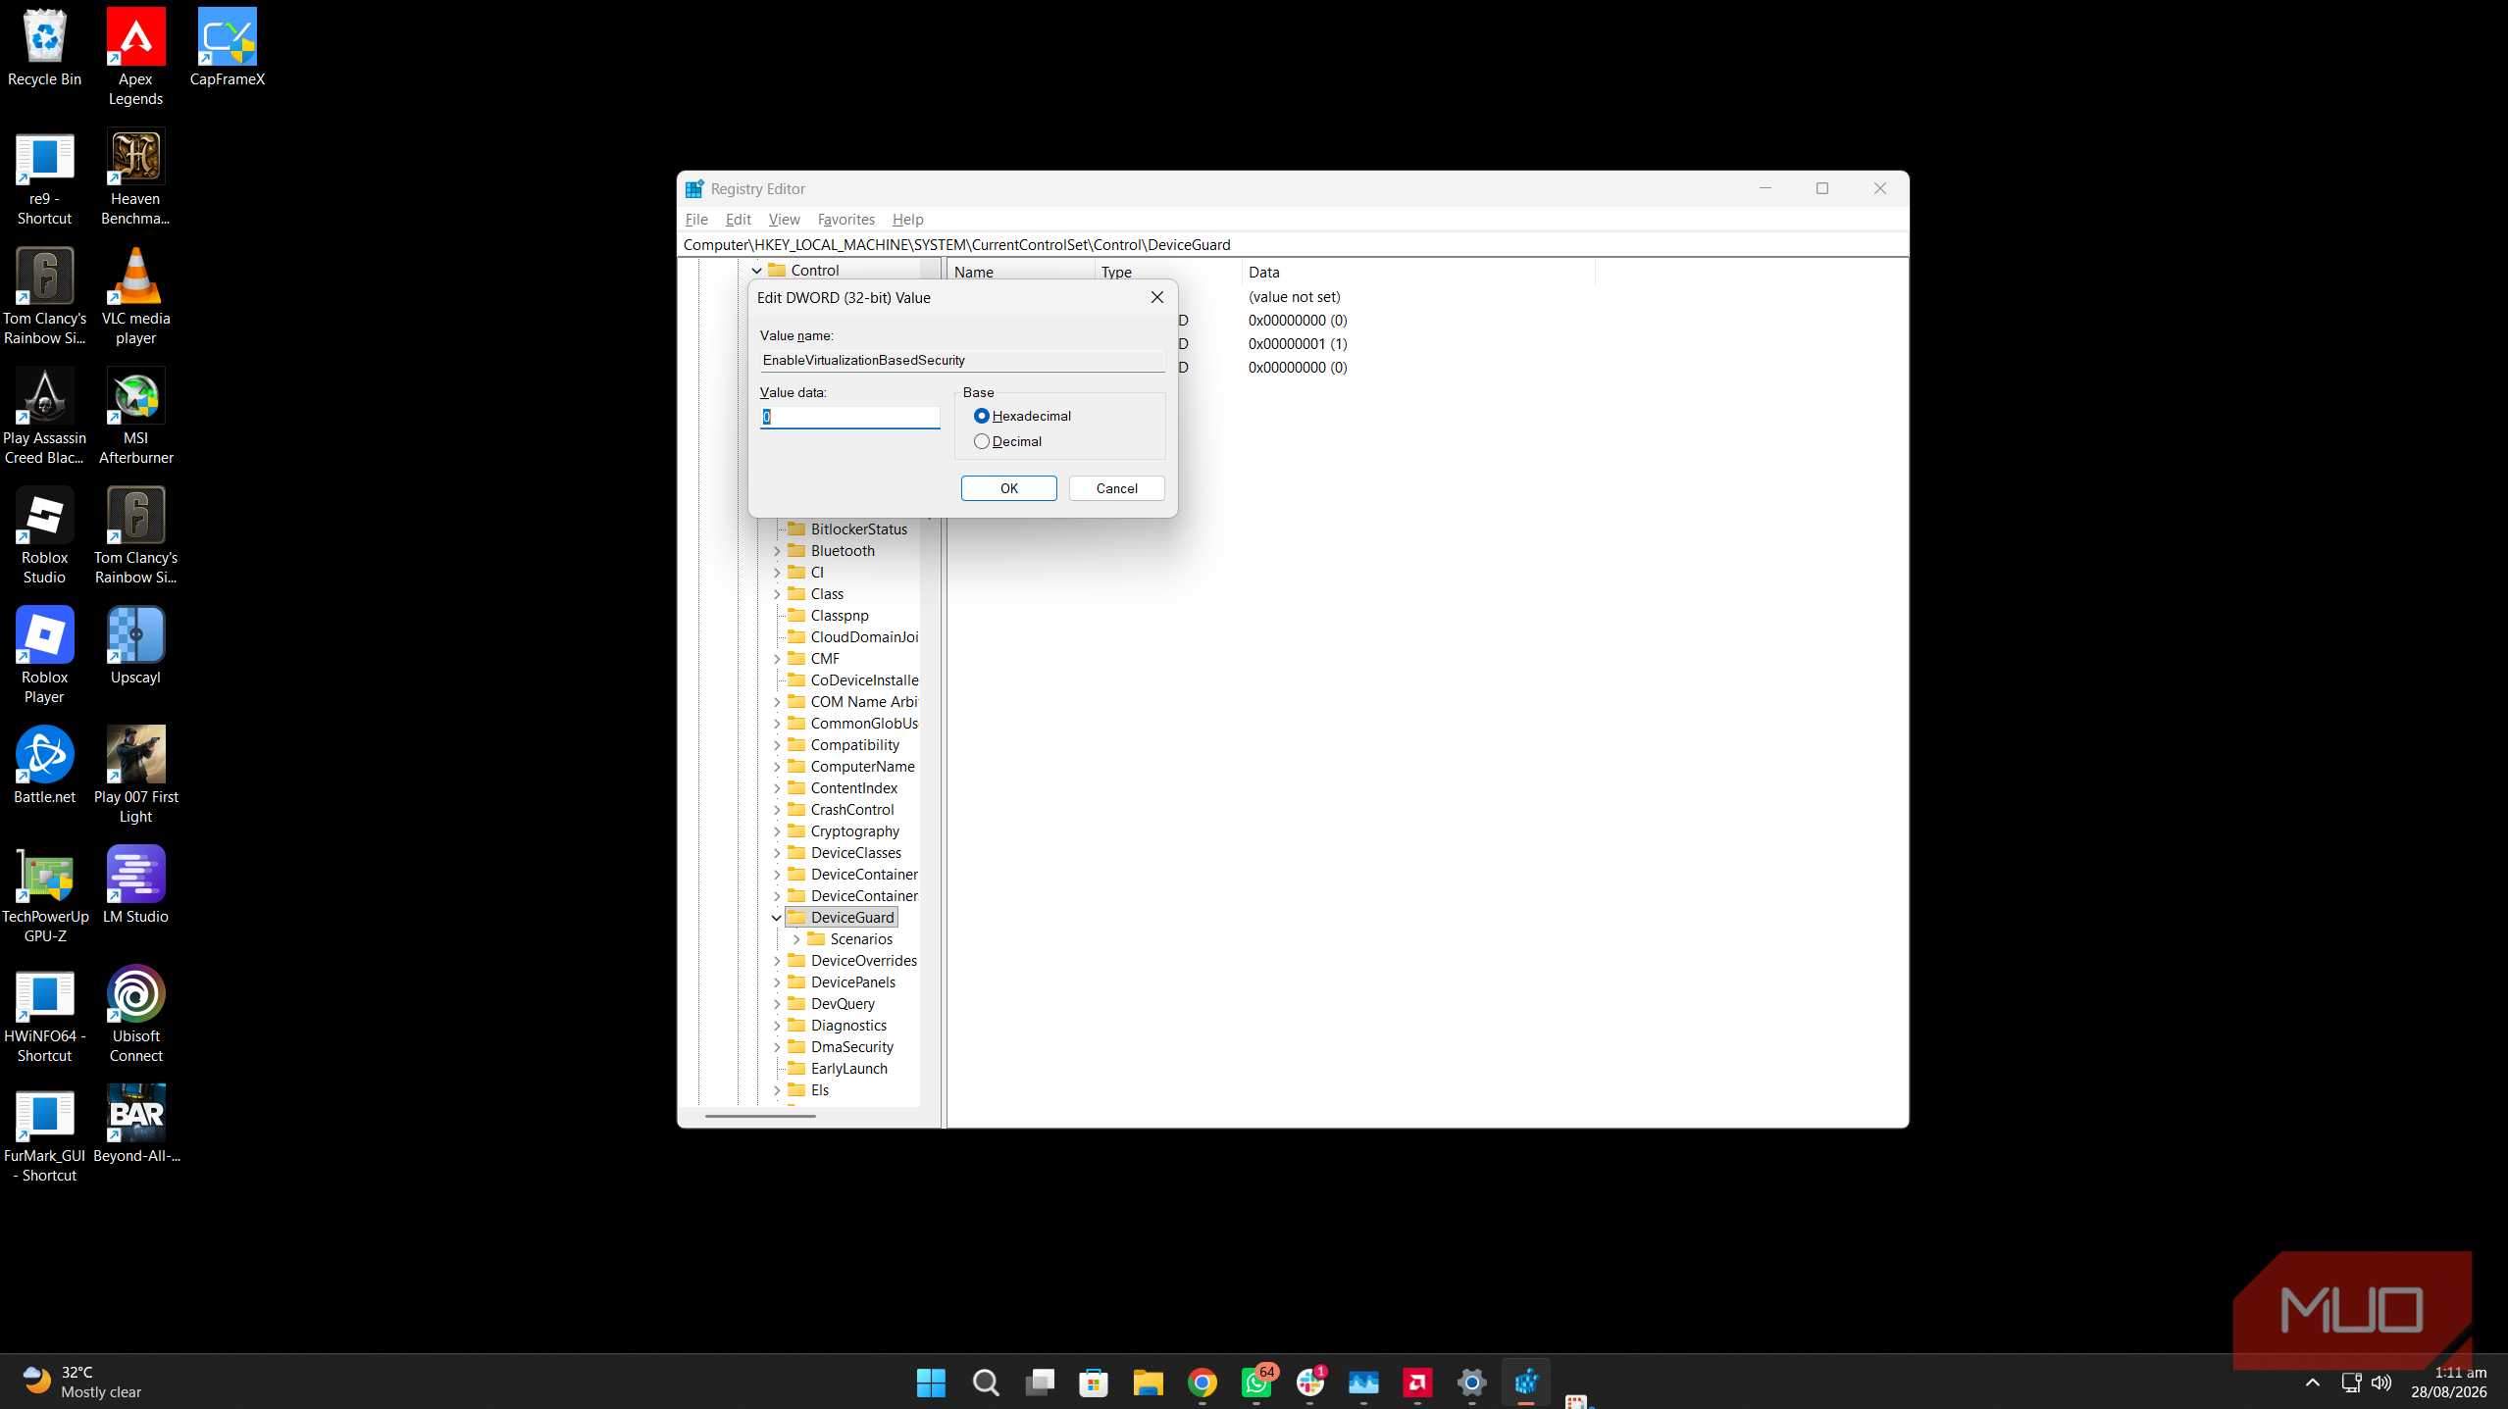2508x1409 pixels.
Task: Launch Beyond-All-Reason desktop icon
Action: point(135,1125)
